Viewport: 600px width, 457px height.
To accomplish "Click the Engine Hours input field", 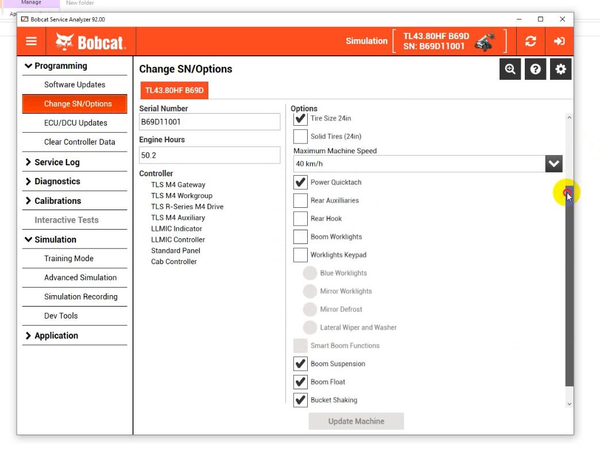I will [210, 155].
